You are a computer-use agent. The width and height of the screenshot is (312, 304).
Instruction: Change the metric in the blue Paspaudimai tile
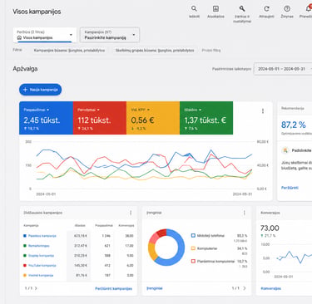point(37,110)
